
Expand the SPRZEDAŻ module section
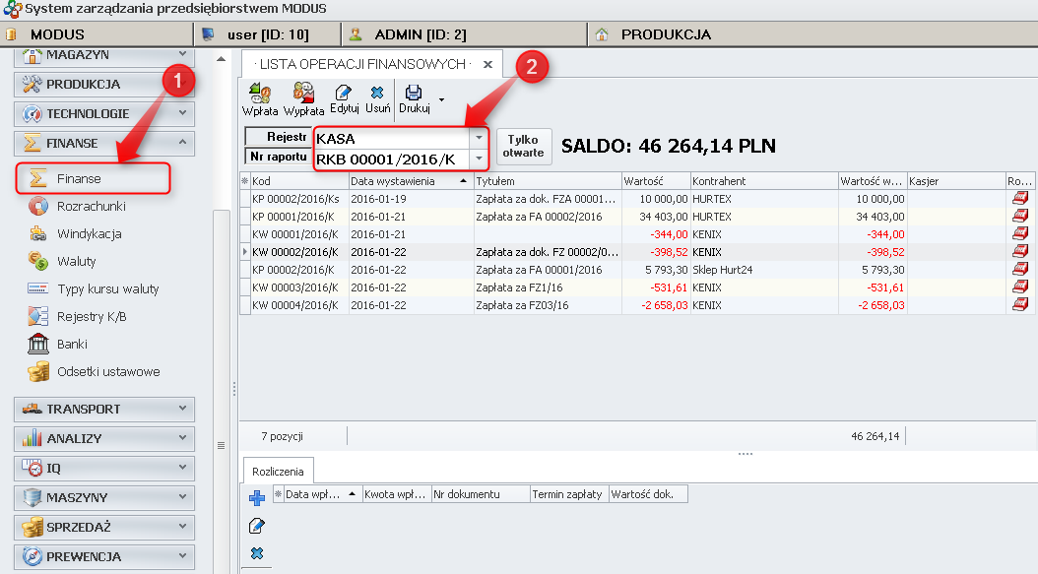pos(104,527)
